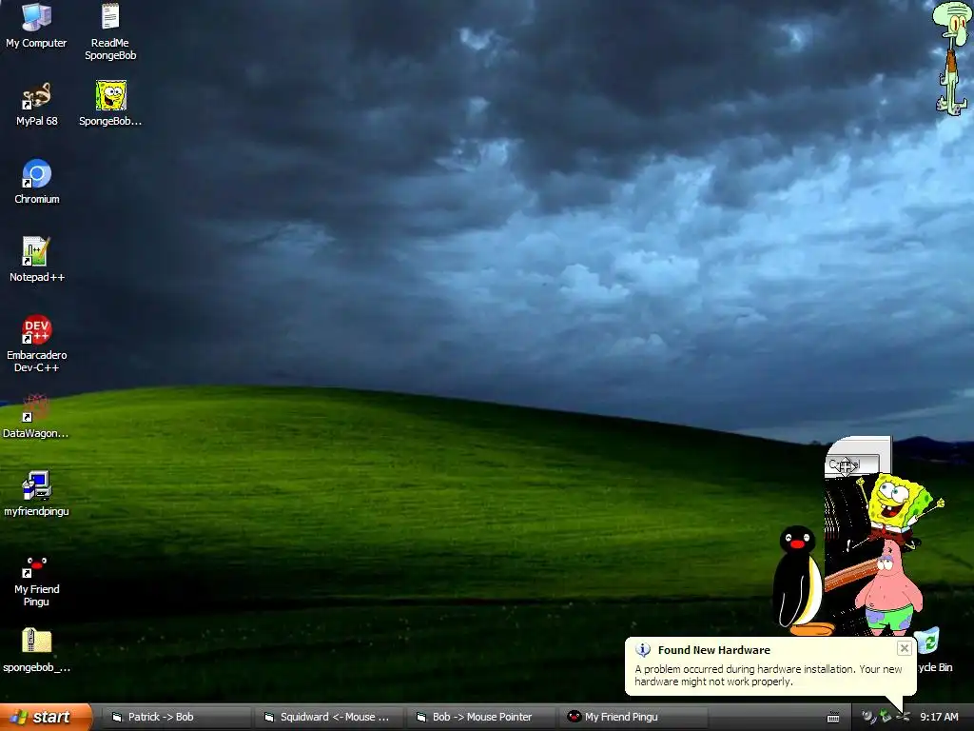The width and height of the screenshot is (974, 731).
Task: Click the Pingu penguin character
Action: (798, 580)
